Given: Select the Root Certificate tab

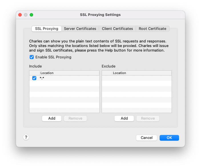Looking at the screenshot, I should [152, 29].
